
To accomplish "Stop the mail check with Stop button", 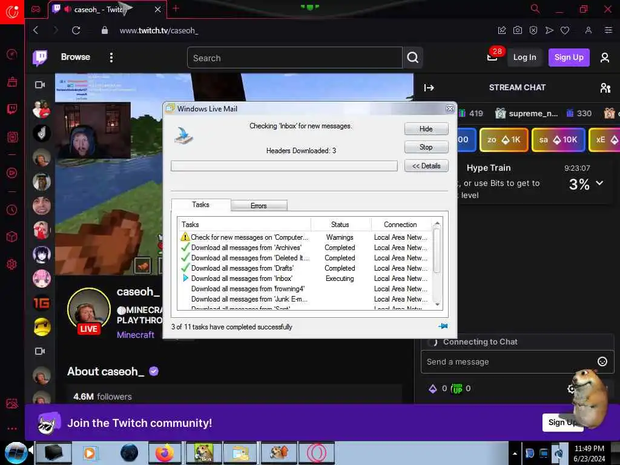I will 426,147.
